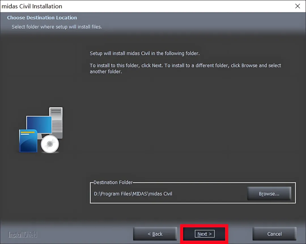The width and height of the screenshot is (306, 244).
Task: Click the computer and disc setup graphic
Action: coord(41,130)
